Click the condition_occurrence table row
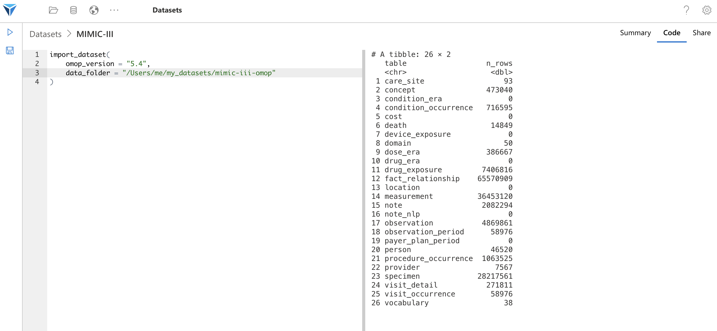Viewport: 717px width, 331px height. point(442,108)
